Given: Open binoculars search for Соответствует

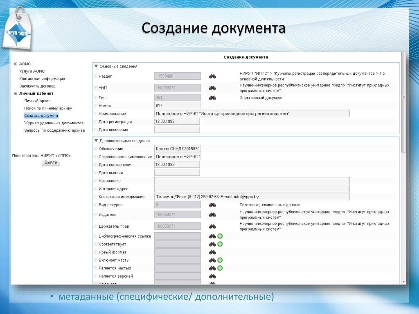Looking at the screenshot, I should (212, 244).
